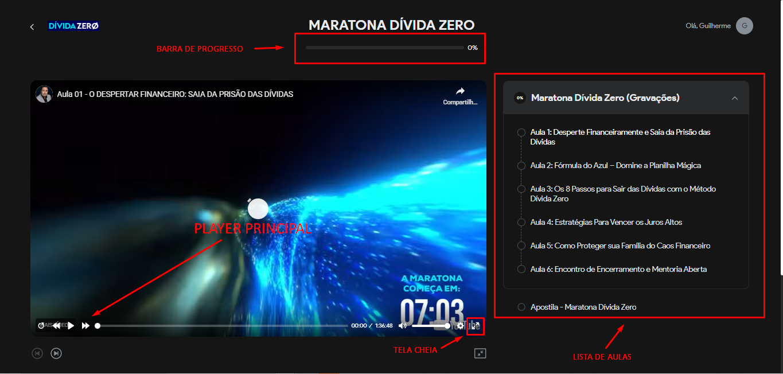
Task: Enter fullscreen mode in the player
Action: [476, 326]
